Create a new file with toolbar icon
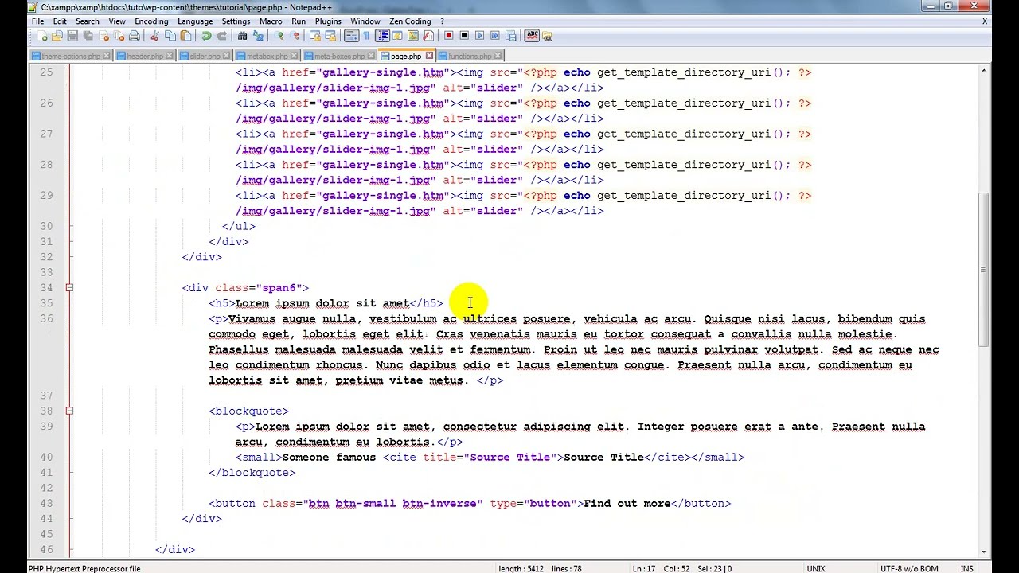 [x=41, y=36]
